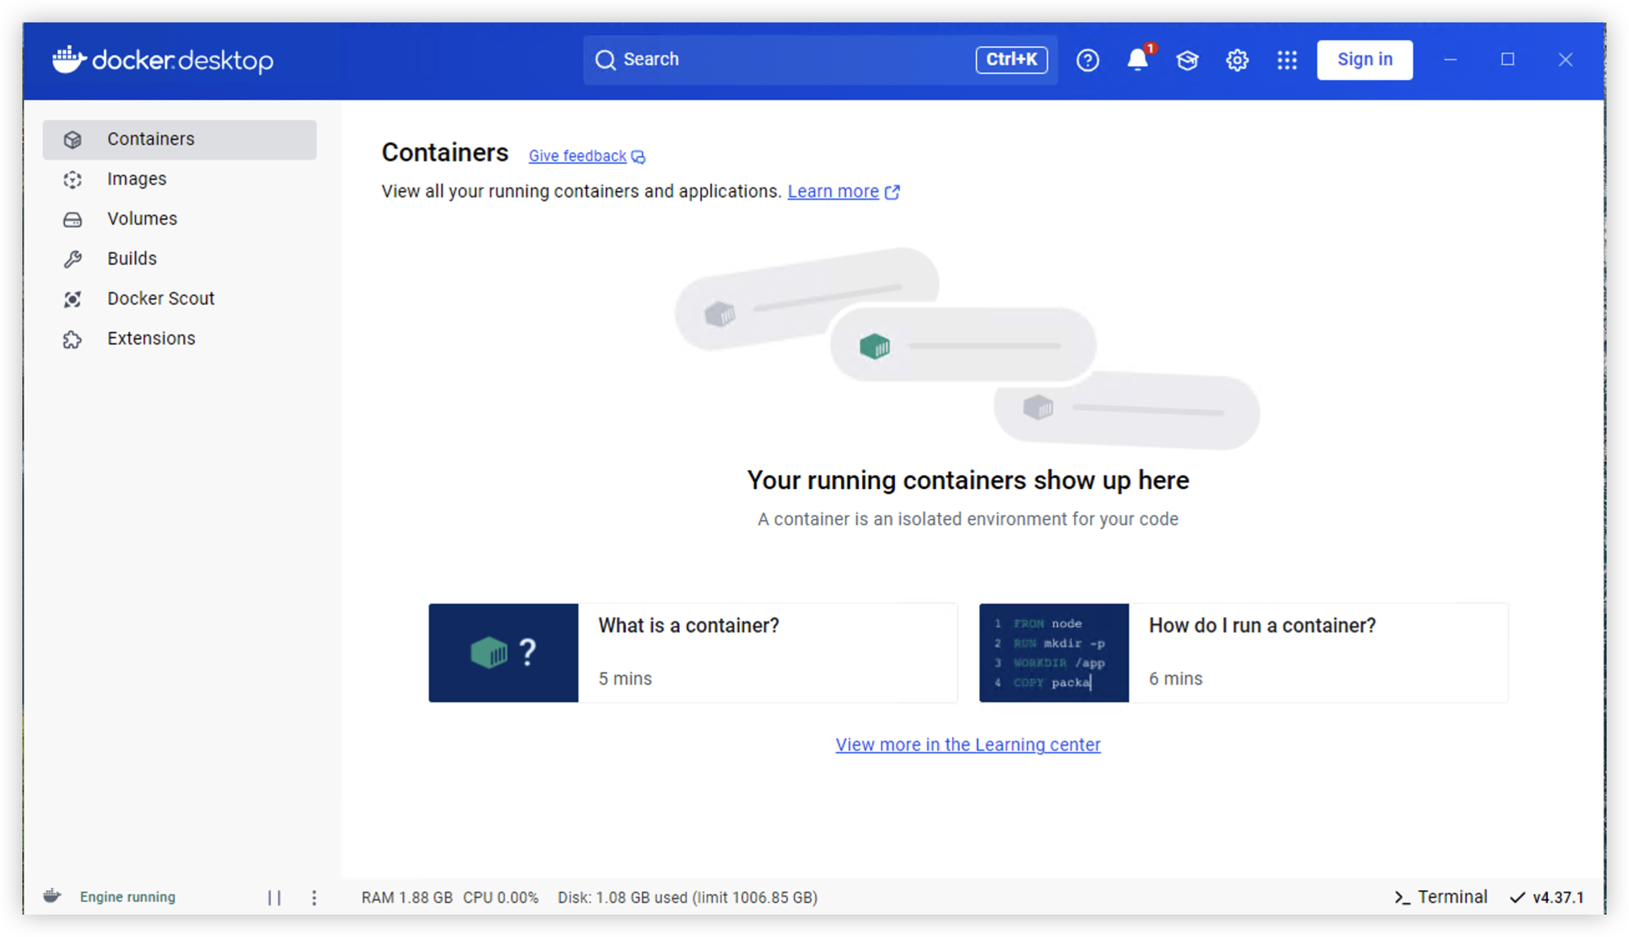This screenshot has height=937, width=1629.
Task: Open the notifications bell icon
Action: pyautogui.click(x=1138, y=60)
